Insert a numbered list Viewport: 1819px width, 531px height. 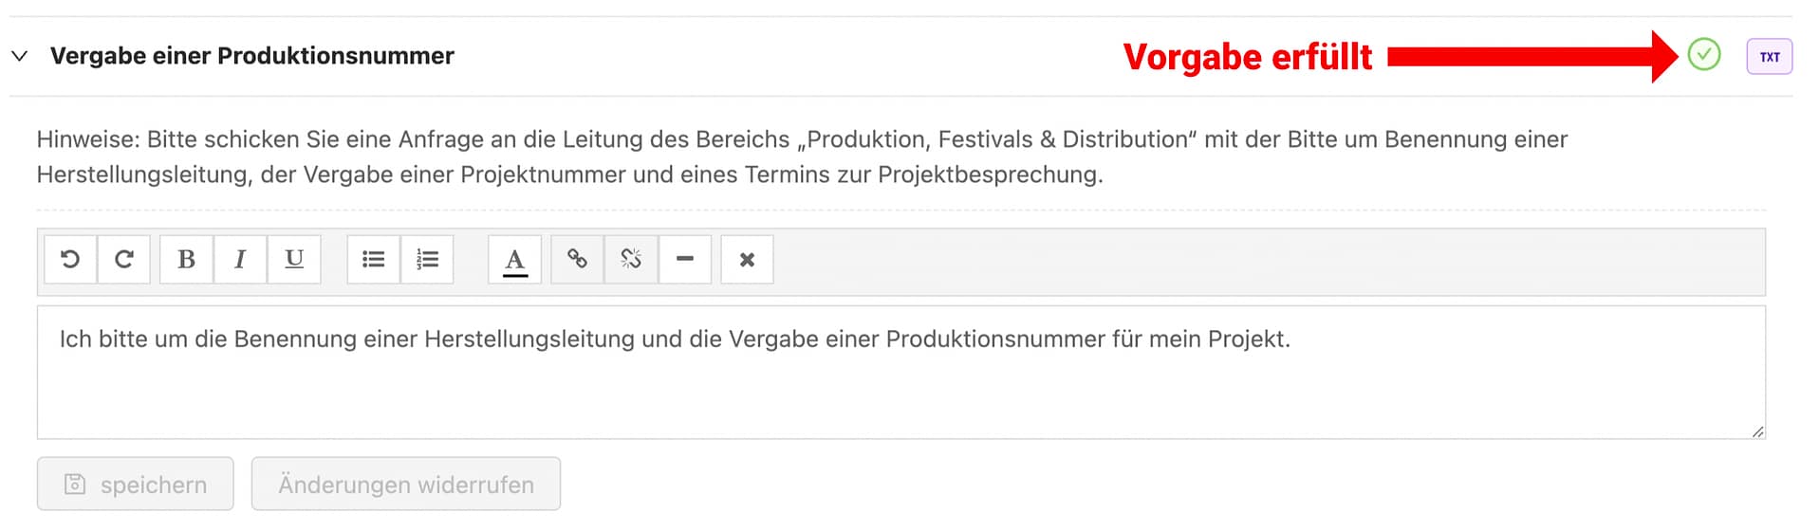(x=427, y=259)
